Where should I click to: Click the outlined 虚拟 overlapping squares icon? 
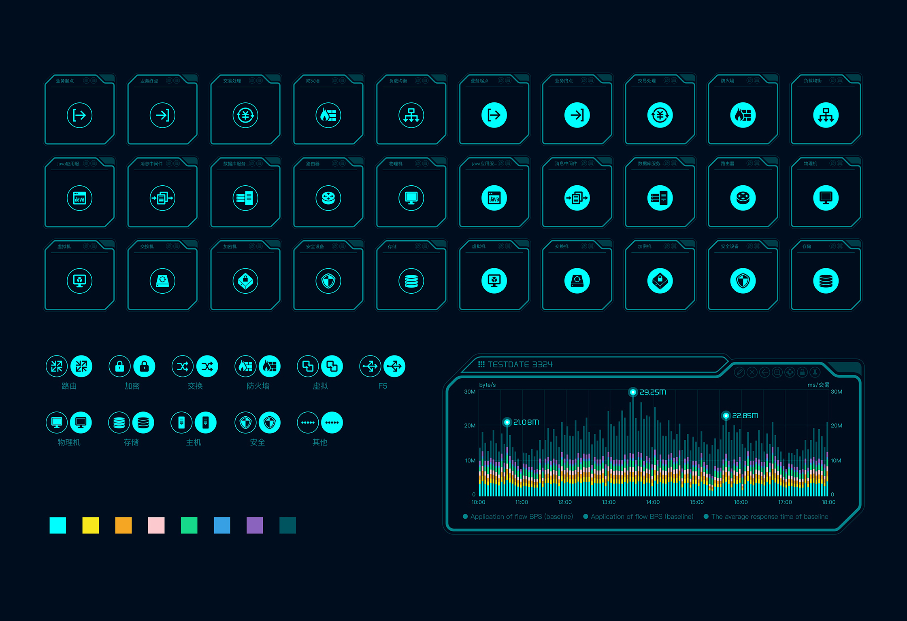(x=308, y=367)
